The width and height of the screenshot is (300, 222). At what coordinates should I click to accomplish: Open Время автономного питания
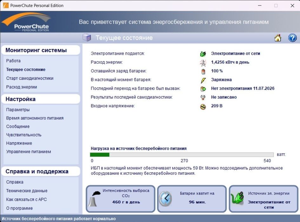tap(35, 118)
